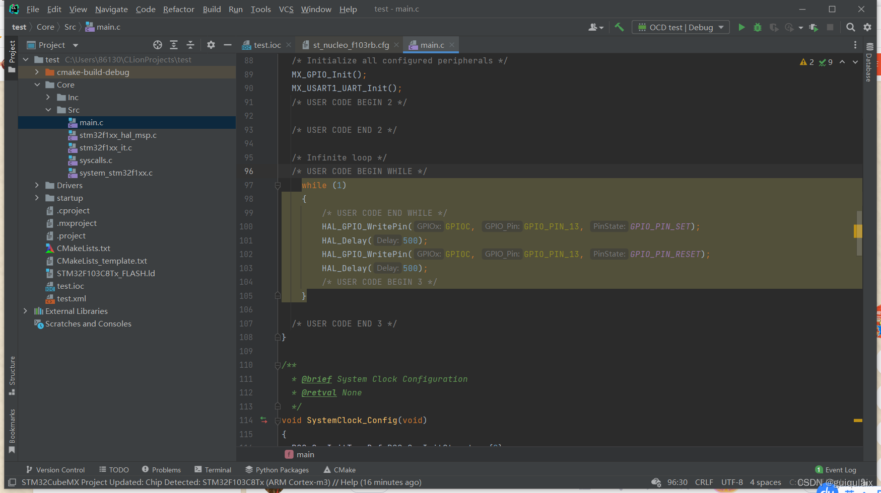Click the Src breadcrumb in navigation bar
The image size is (881, 493).
click(x=70, y=27)
